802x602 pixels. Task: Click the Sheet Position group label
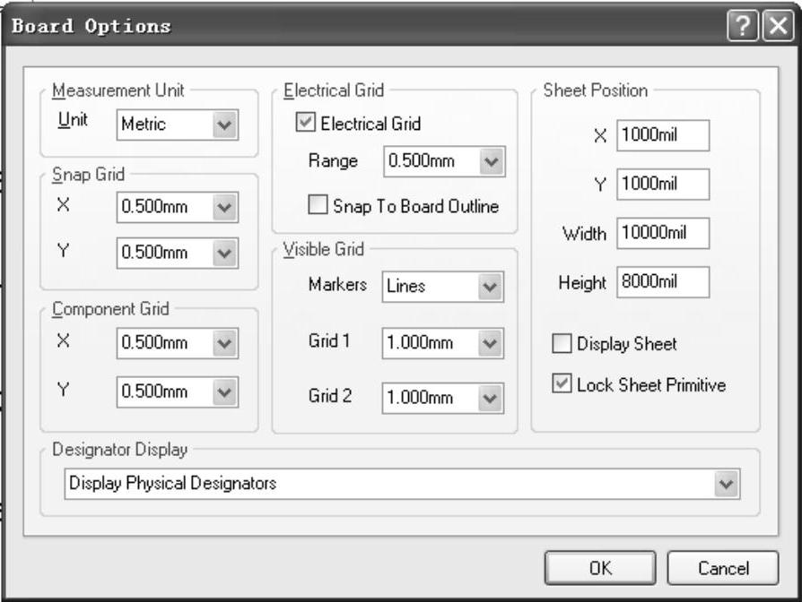pos(596,90)
